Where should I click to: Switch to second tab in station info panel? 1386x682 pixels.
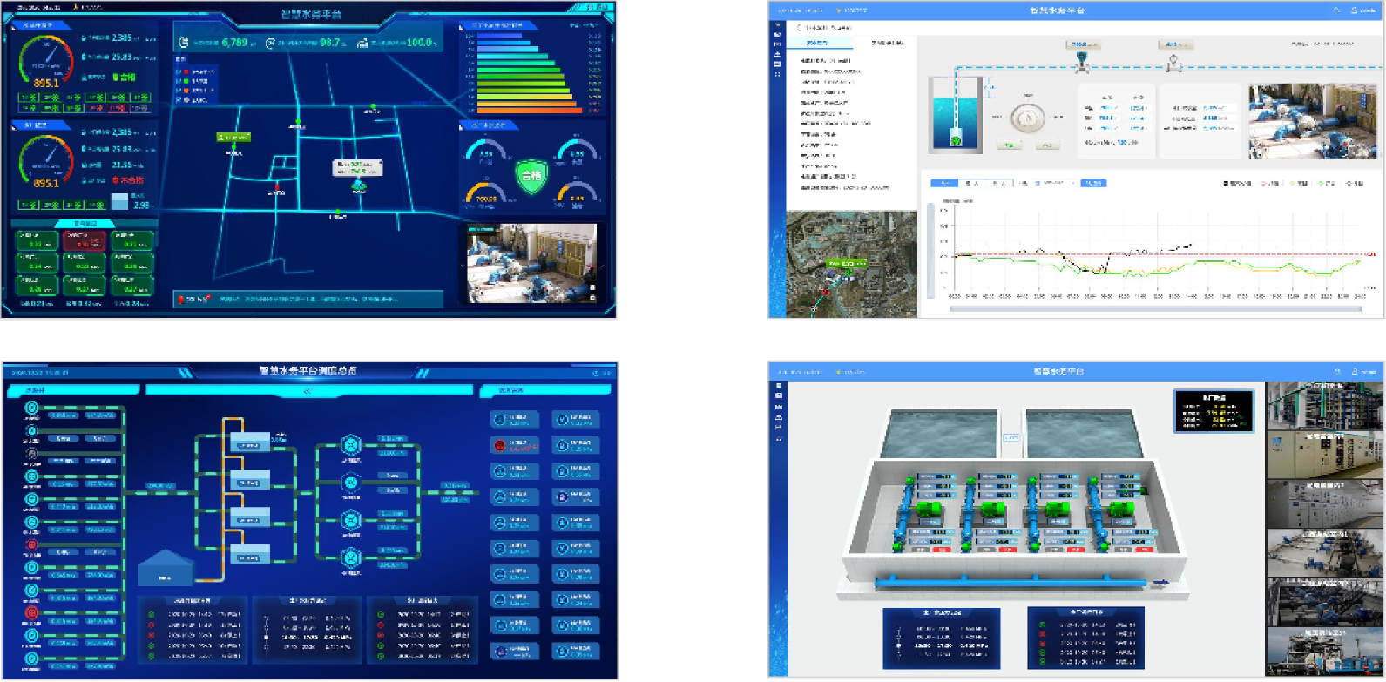(888, 43)
